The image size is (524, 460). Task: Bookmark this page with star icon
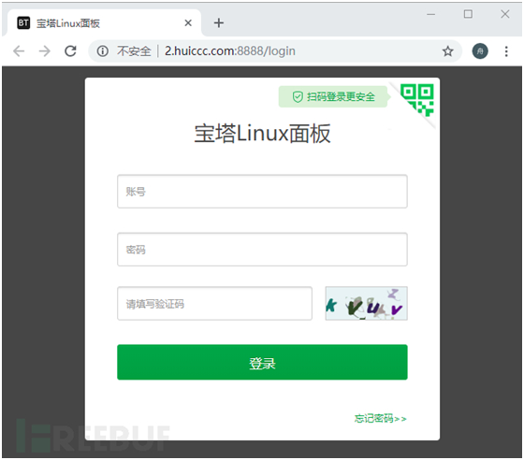tap(448, 51)
